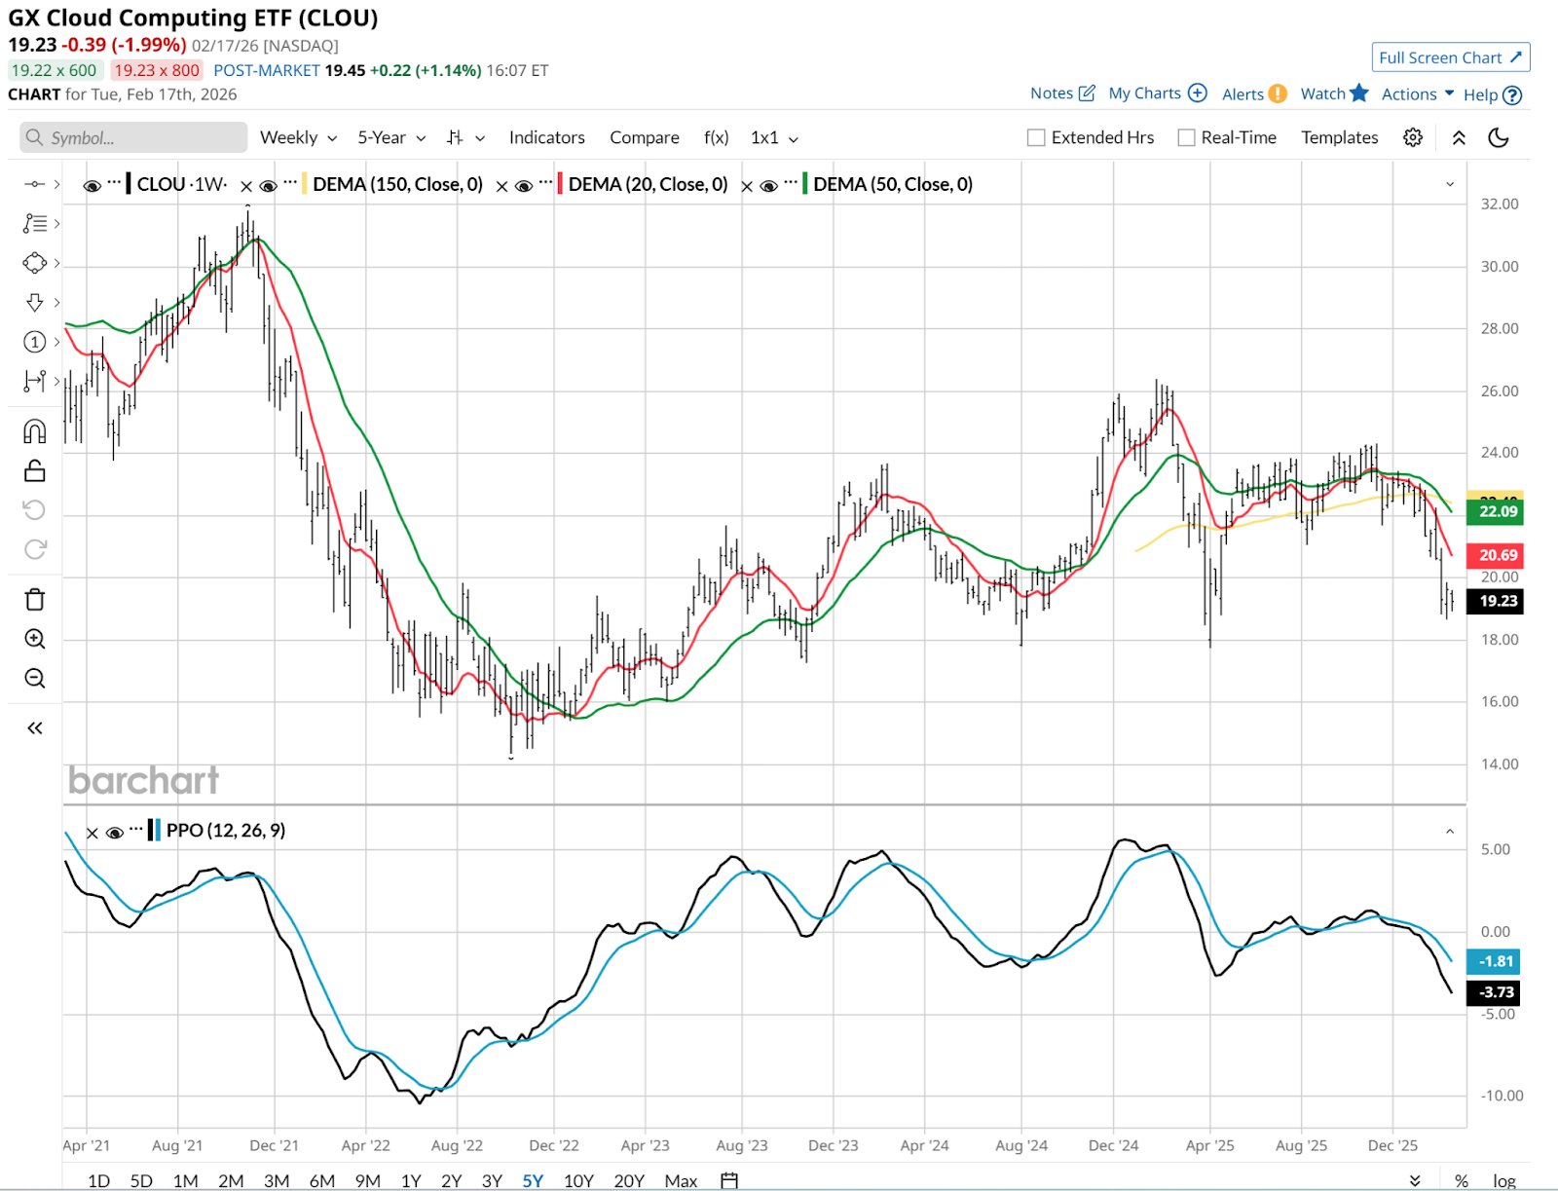Hide the DEMA 50 line
This screenshot has height=1191, width=1558.
[x=768, y=186]
